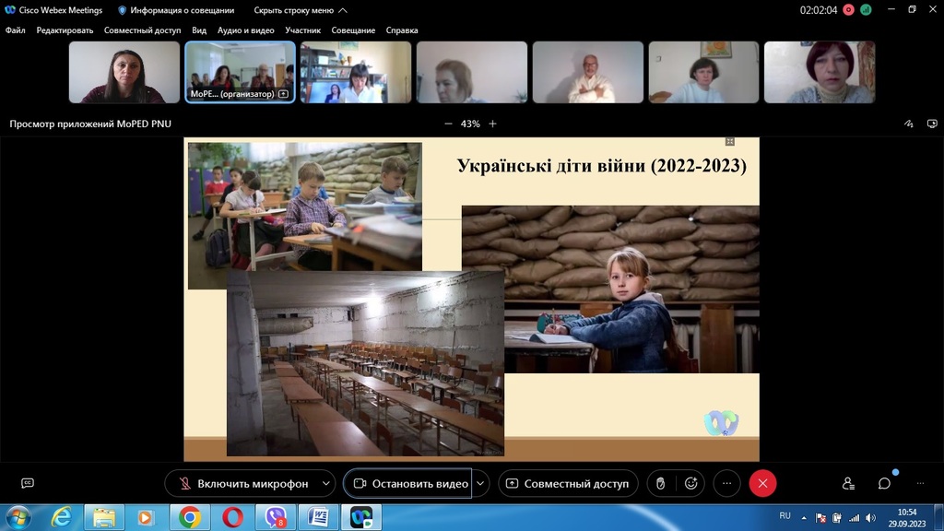Leave meeting with red X button
The width and height of the screenshot is (944, 531).
[762, 483]
